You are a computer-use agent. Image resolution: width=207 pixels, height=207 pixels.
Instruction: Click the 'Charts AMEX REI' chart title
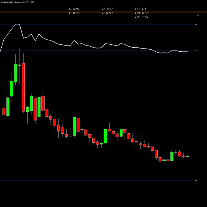pos(24,2)
